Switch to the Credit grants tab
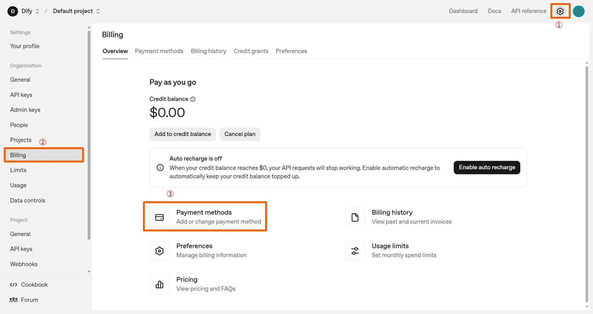Screen dimensions: 593x314 [x=251, y=51]
